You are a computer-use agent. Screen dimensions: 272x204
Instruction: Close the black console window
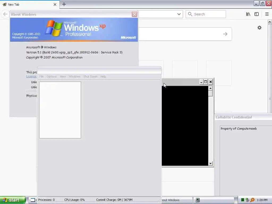211,82
